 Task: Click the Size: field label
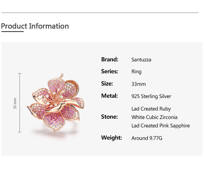pos(107,84)
